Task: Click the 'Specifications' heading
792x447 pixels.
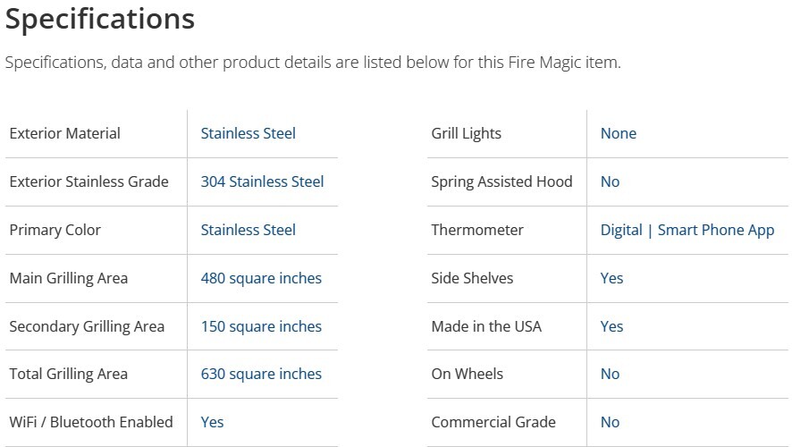Action: pyautogui.click(x=100, y=19)
